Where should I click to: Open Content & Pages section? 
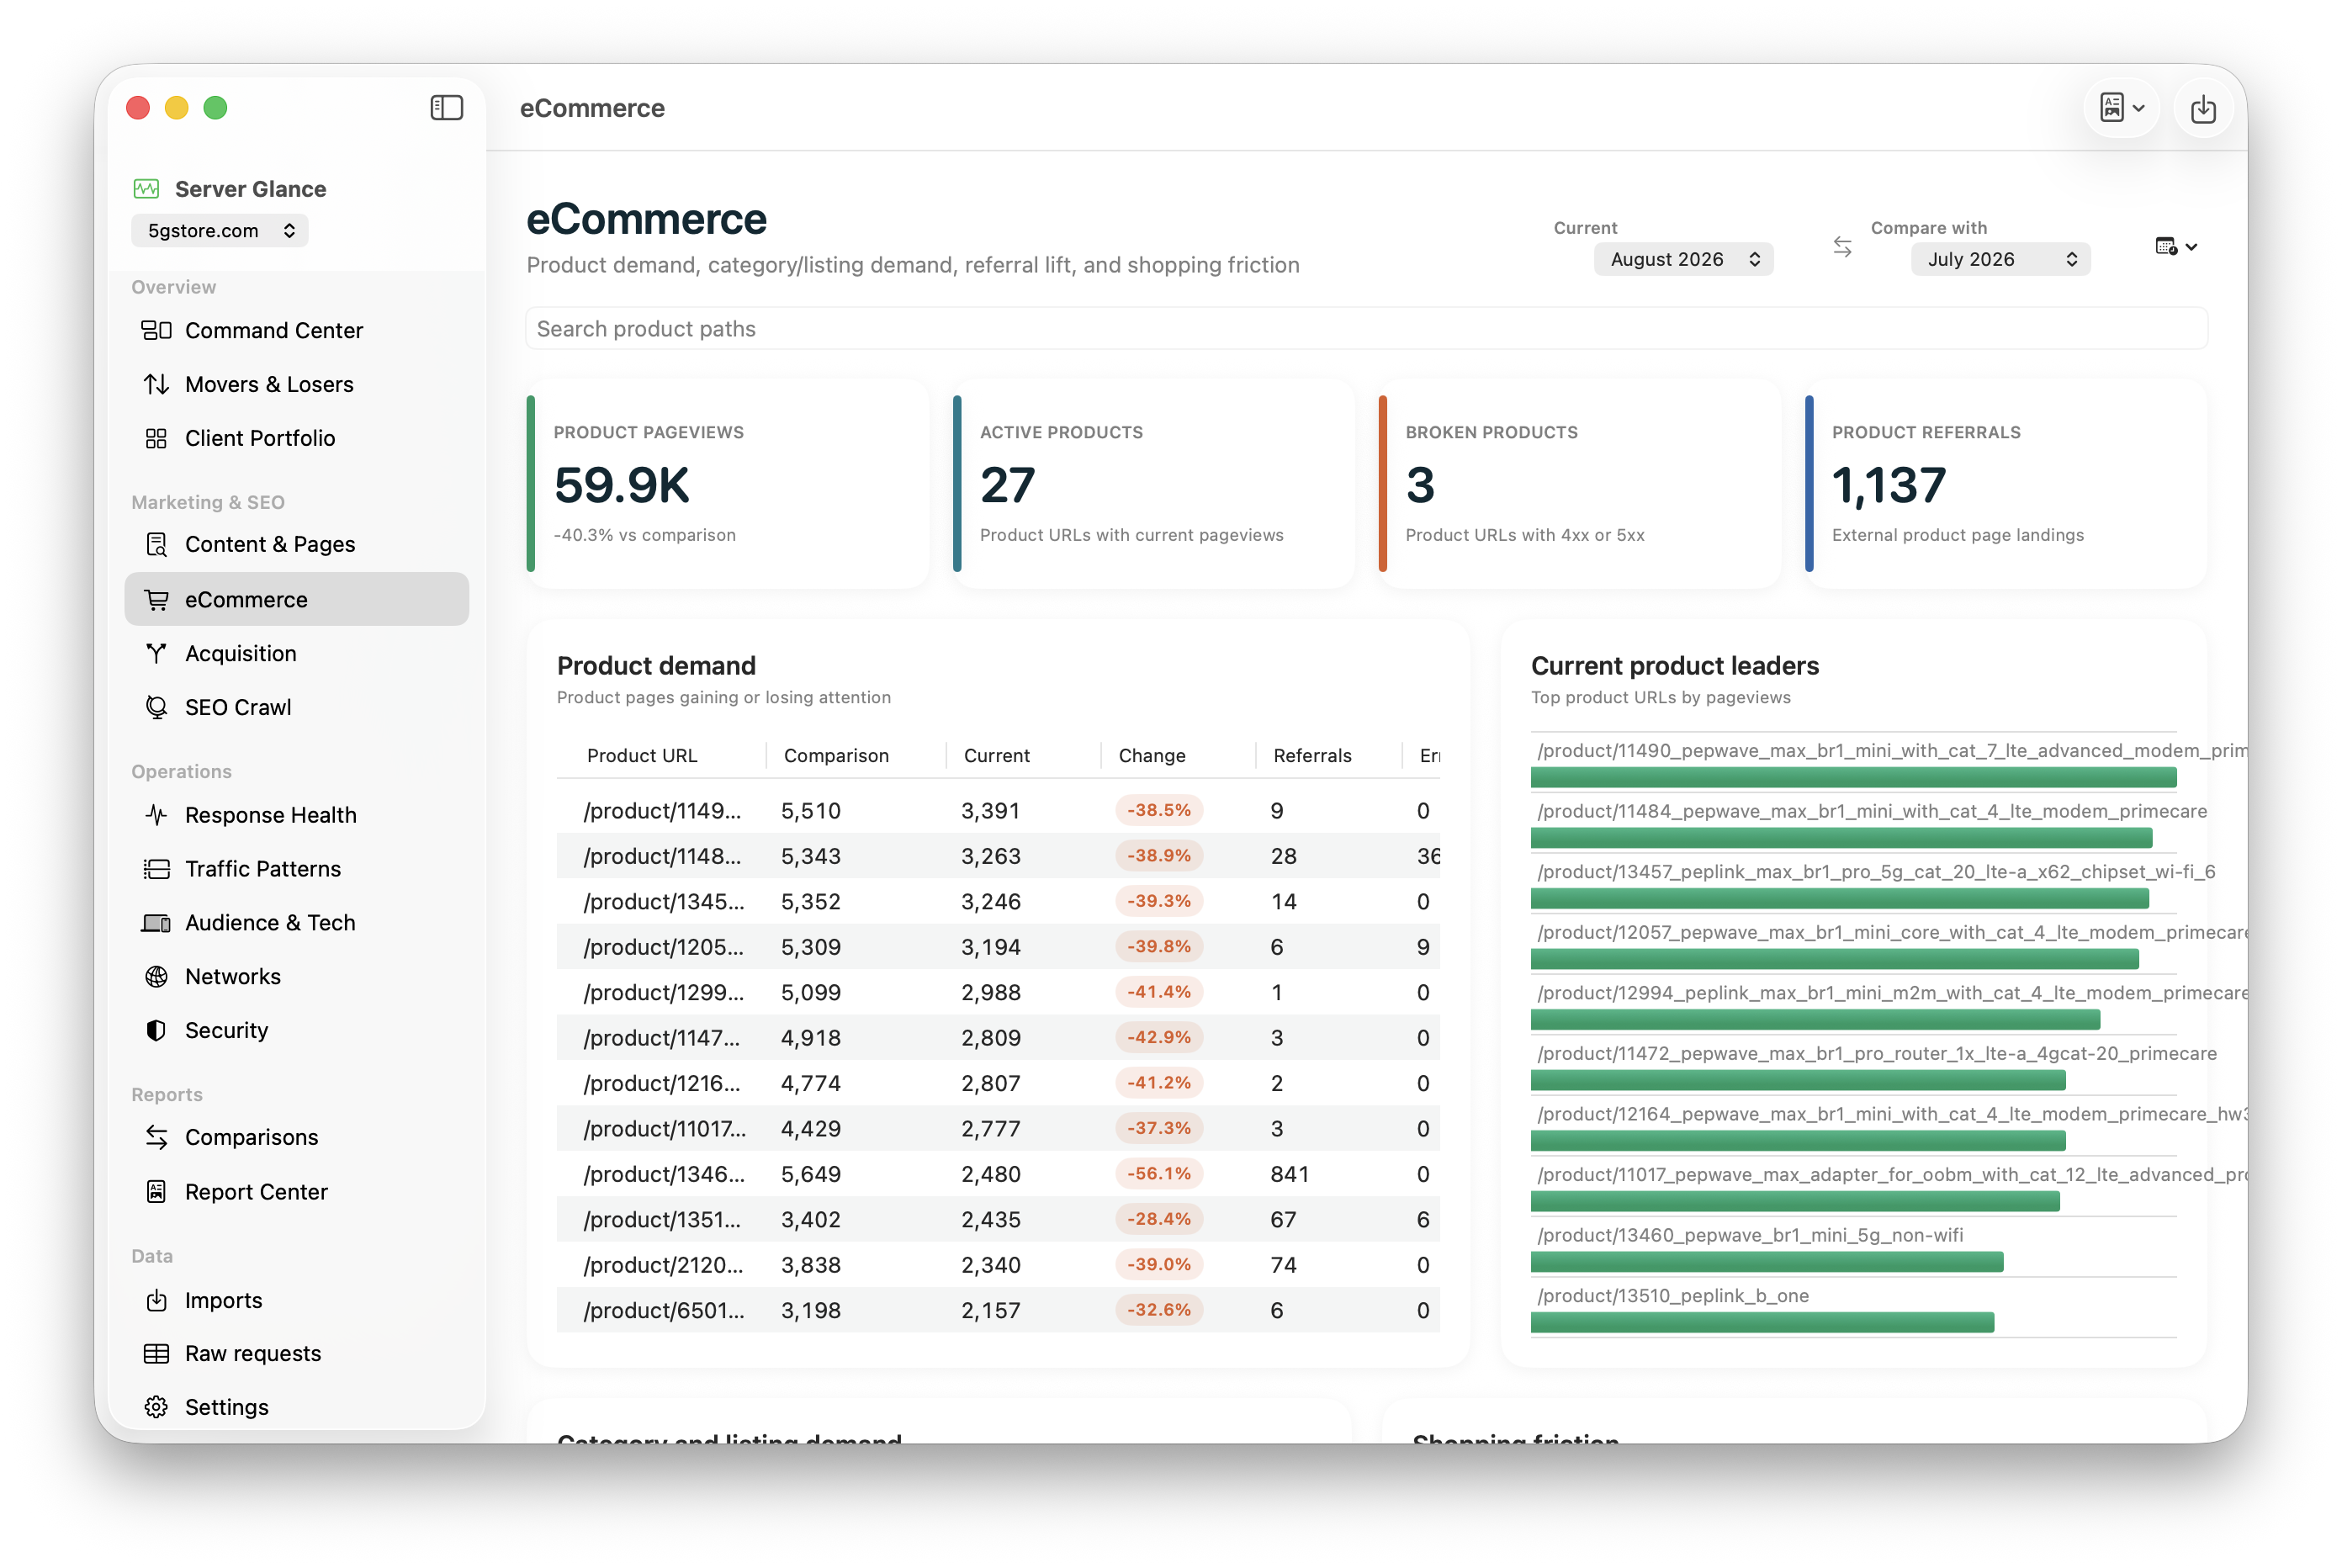tap(297, 544)
